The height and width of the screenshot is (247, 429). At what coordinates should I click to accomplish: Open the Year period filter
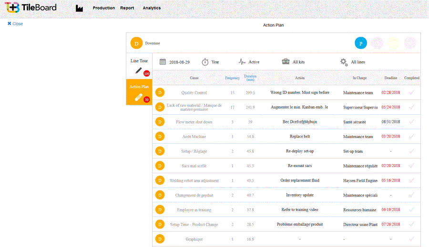pos(215,62)
